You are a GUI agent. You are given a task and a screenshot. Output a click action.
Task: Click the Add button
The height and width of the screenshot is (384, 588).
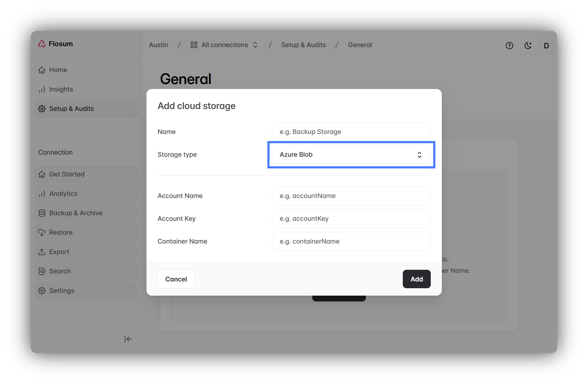point(416,279)
